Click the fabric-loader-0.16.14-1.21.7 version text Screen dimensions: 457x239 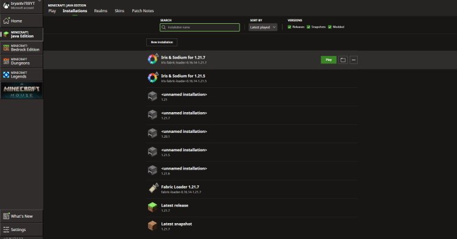181,193
